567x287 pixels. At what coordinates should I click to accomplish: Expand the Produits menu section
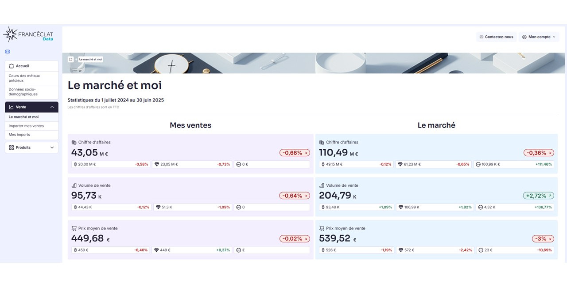[x=52, y=147]
